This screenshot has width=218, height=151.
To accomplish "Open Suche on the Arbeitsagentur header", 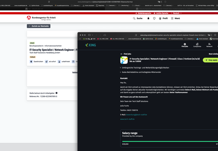I will [x=138, y=18].
